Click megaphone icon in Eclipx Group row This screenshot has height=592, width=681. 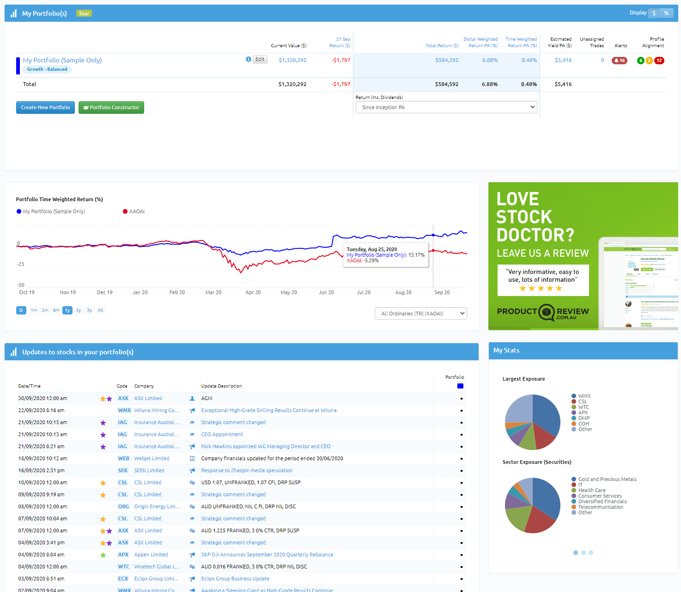[x=192, y=579]
